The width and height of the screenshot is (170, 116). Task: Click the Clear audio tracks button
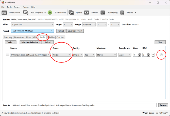(160, 42)
